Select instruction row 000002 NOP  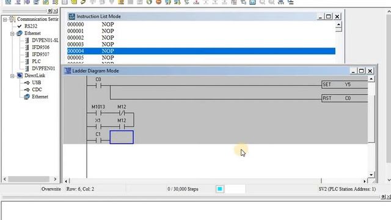tap(201, 38)
